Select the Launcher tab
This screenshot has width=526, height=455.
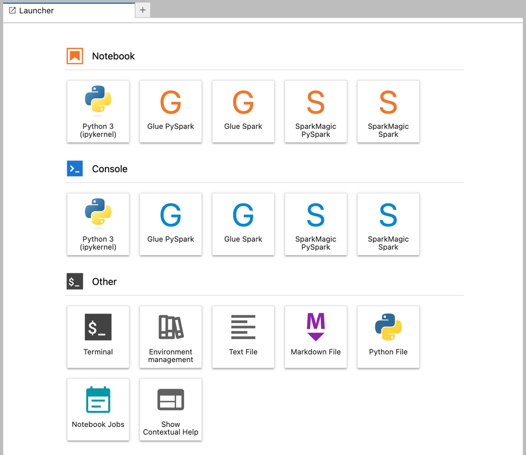click(69, 10)
